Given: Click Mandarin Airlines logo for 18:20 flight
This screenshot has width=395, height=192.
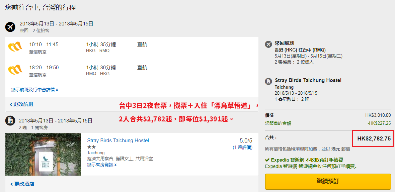Looking at the screenshot, I should tap(15, 70).
